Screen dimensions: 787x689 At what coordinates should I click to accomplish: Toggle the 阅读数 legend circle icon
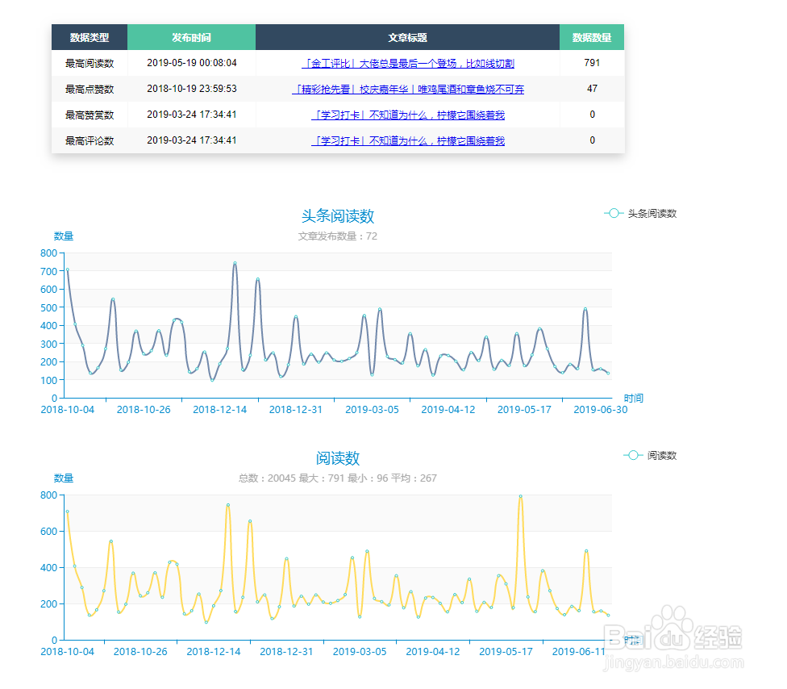point(633,456)
